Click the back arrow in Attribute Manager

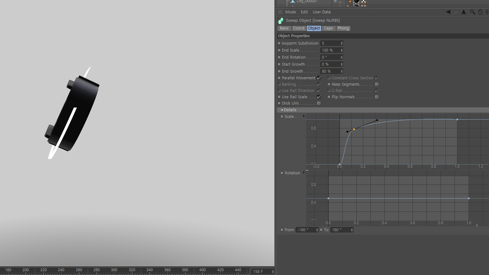point(448,12)
